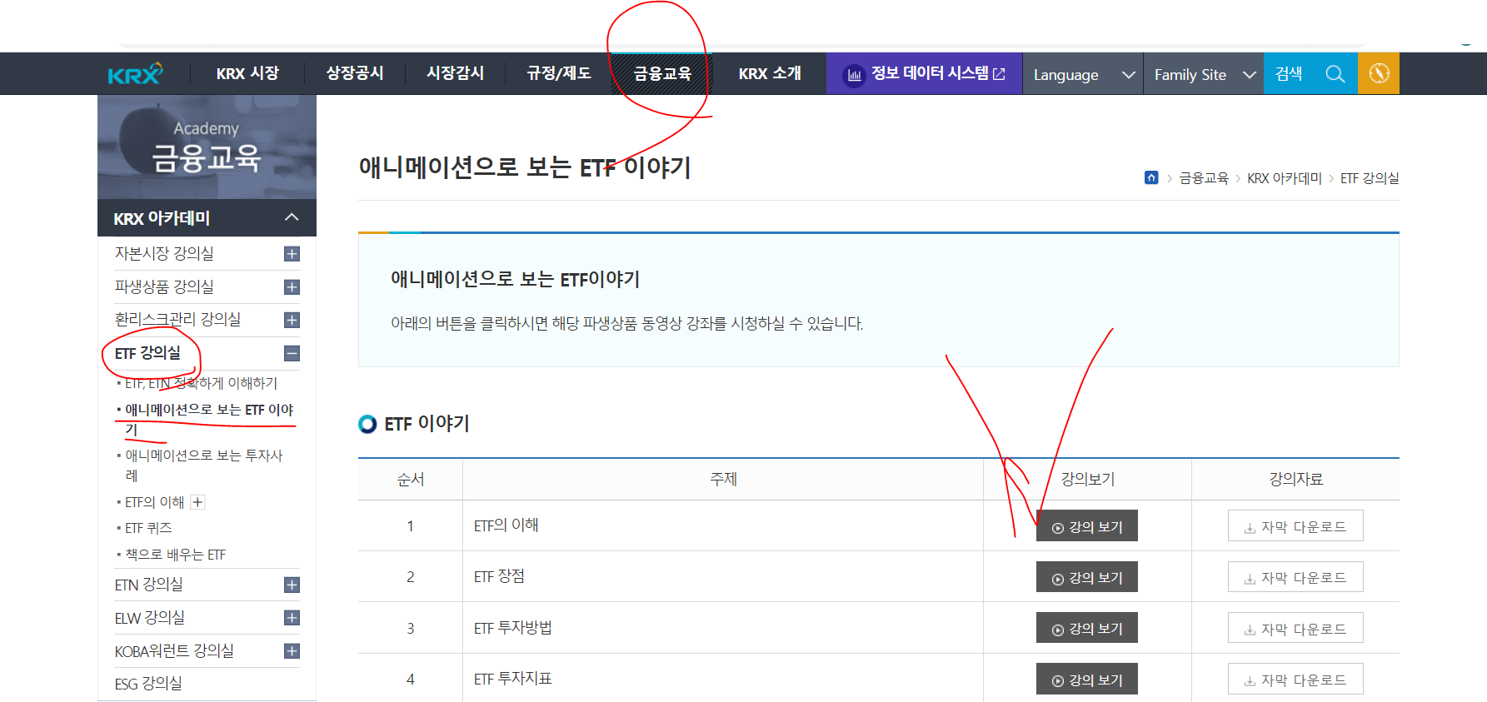Image resolution: width=1487 pixels, height=702 pixels.
Task: Click the KRX logo
Action: click(x=135, y=74)
